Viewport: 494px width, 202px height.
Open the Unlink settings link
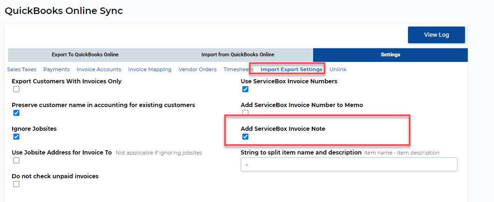click(x=338, y=70)
